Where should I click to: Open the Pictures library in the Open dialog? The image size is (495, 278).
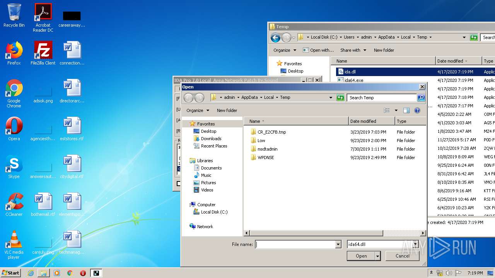(x=208, y=183)
